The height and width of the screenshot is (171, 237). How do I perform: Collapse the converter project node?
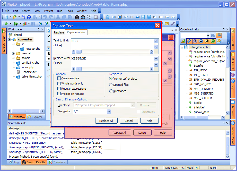point(10,39)
